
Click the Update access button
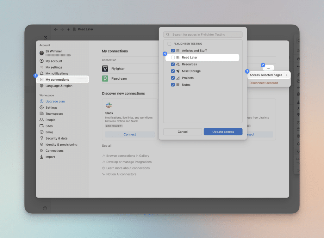pyautogui.click(x=223, y=132)
